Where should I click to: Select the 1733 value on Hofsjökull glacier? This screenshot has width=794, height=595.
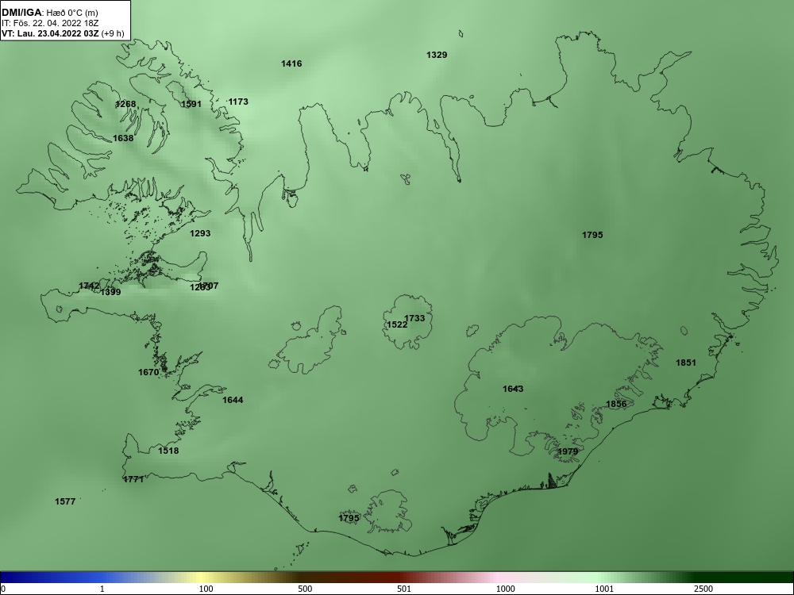(x=414, y=318)
